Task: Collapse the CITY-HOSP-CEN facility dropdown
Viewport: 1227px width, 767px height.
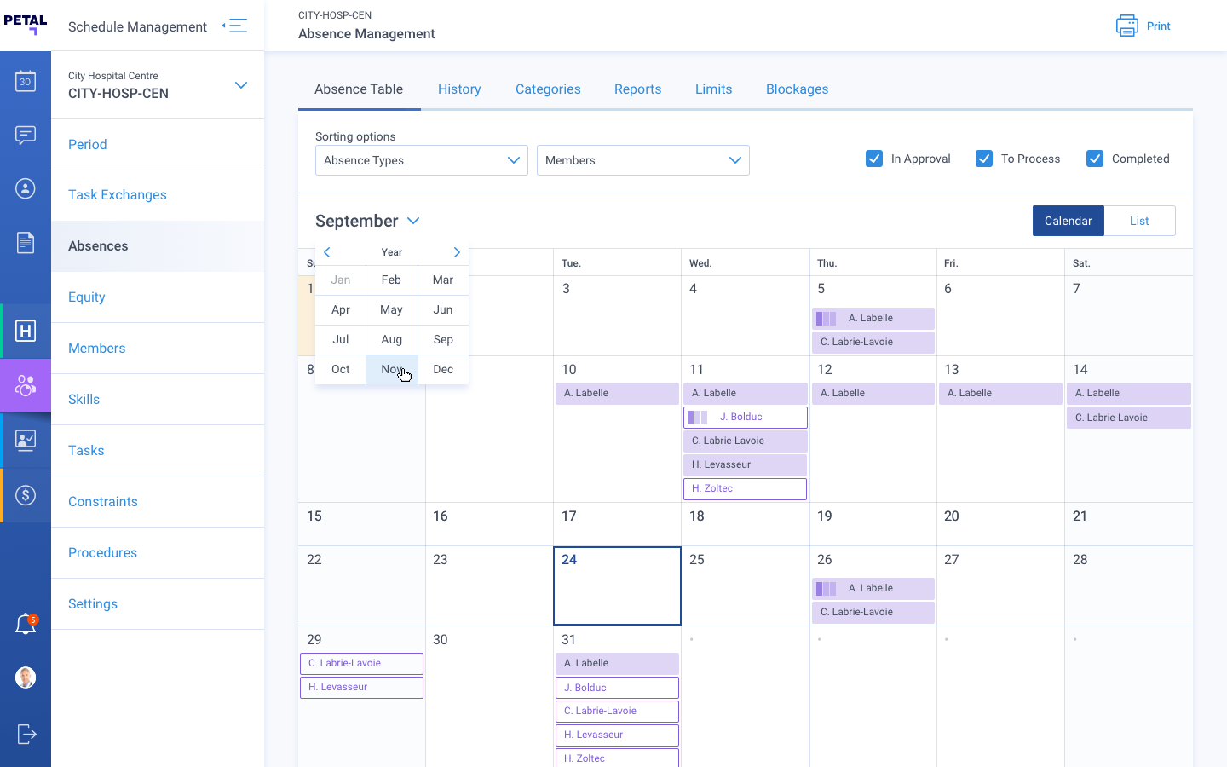Action: point(241,85)
